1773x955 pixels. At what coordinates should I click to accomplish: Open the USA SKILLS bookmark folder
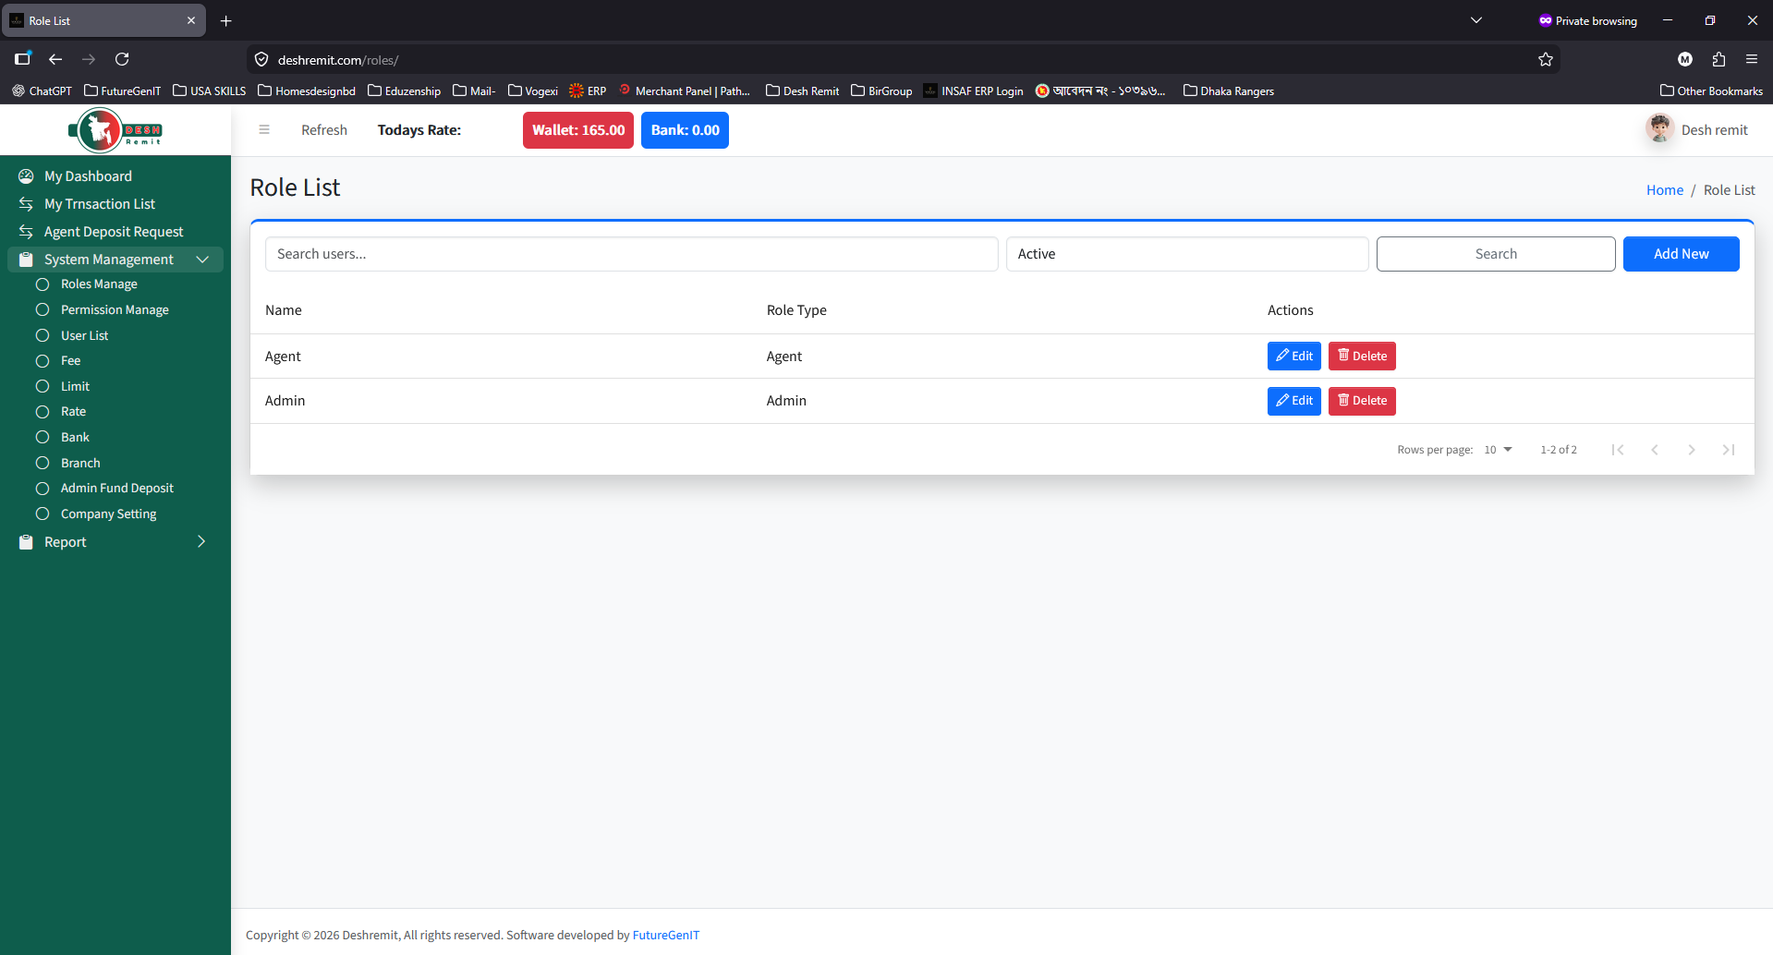click(x=210, y=91)
